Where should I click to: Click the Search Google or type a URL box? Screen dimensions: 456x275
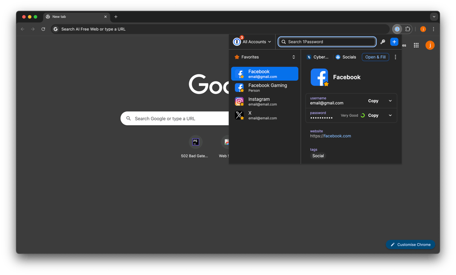click(175, 119)
